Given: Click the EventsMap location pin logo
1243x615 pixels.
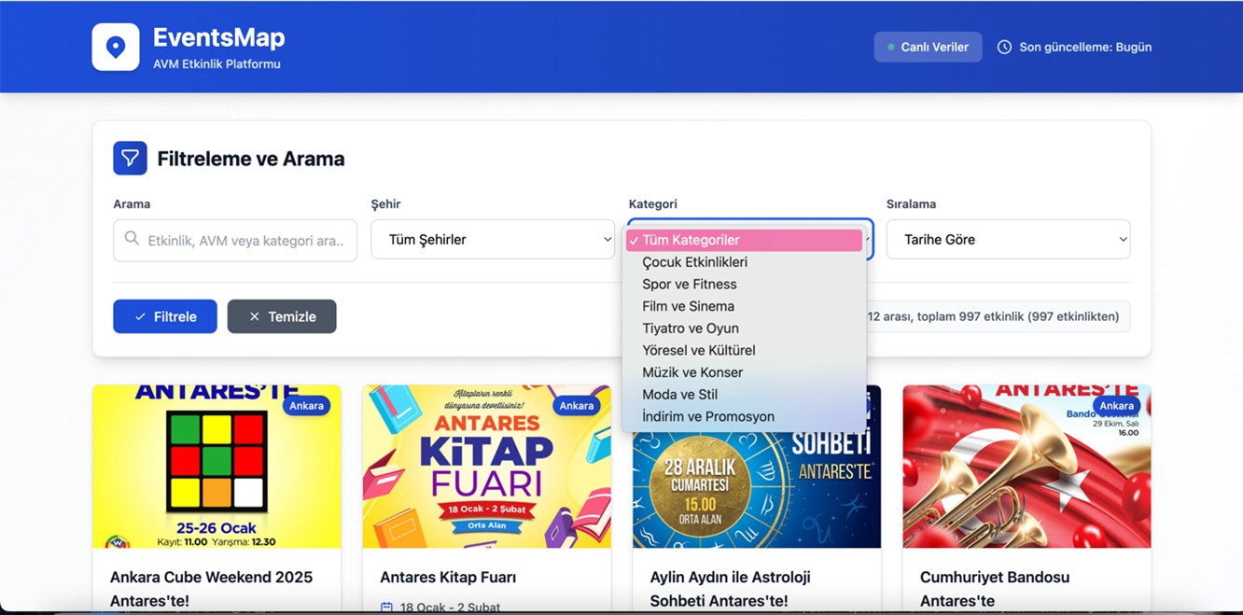Looking at the screenshot, I should pyautogui.click(x=116, y=47).
